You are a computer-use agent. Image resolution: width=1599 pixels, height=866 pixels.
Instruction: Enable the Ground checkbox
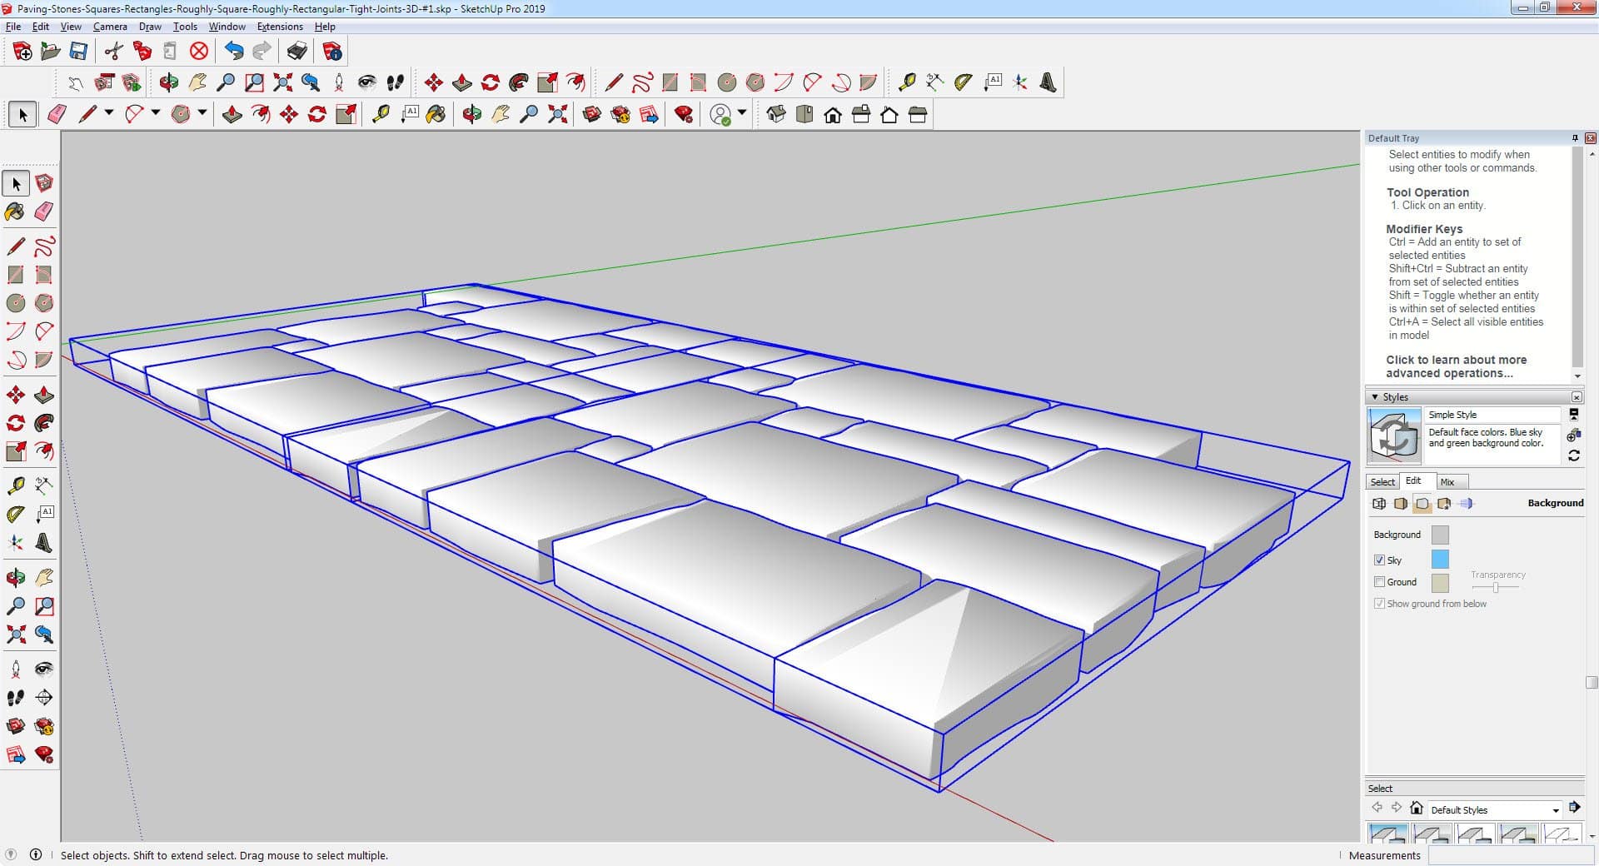1379,582
